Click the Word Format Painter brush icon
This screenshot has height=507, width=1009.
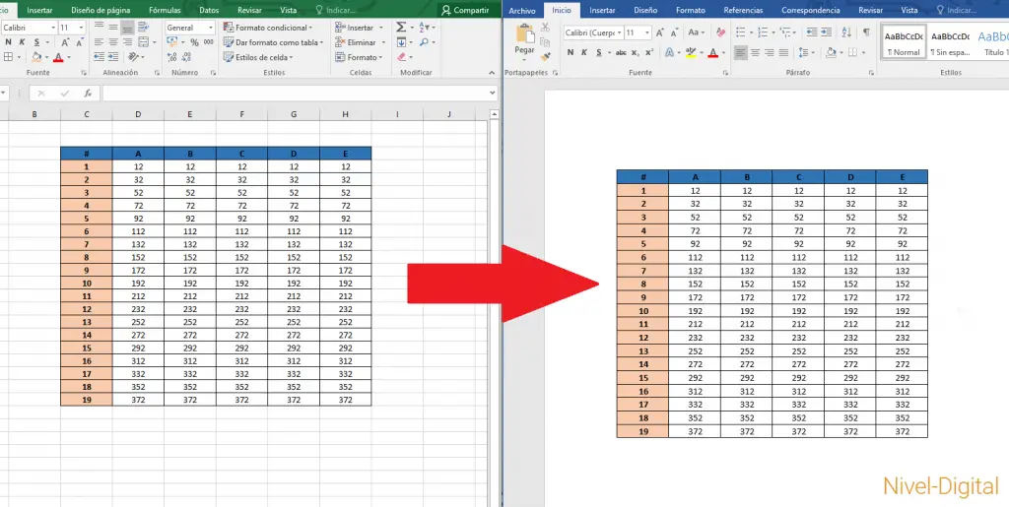545,56
